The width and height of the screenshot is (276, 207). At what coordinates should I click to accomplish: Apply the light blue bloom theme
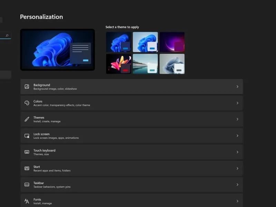pyautogui.click(x=145, y=42)
